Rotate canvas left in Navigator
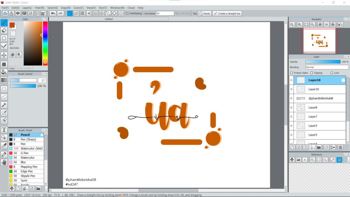 [x=320, y=25]
